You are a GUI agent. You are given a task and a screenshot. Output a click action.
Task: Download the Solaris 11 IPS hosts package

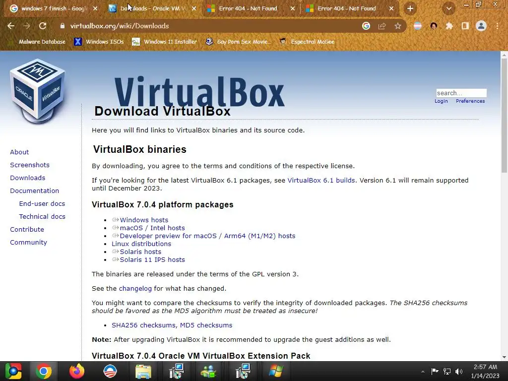152,260
